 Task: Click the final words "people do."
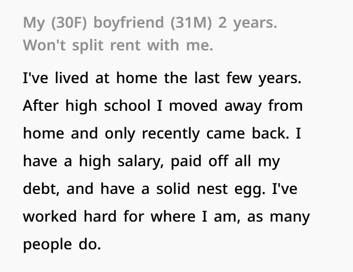pos(62,245)
